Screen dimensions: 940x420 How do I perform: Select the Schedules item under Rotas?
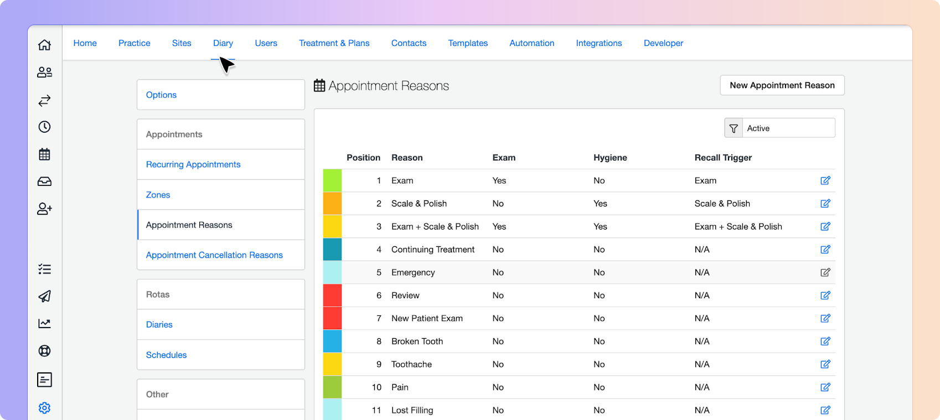tap(166, 355)
